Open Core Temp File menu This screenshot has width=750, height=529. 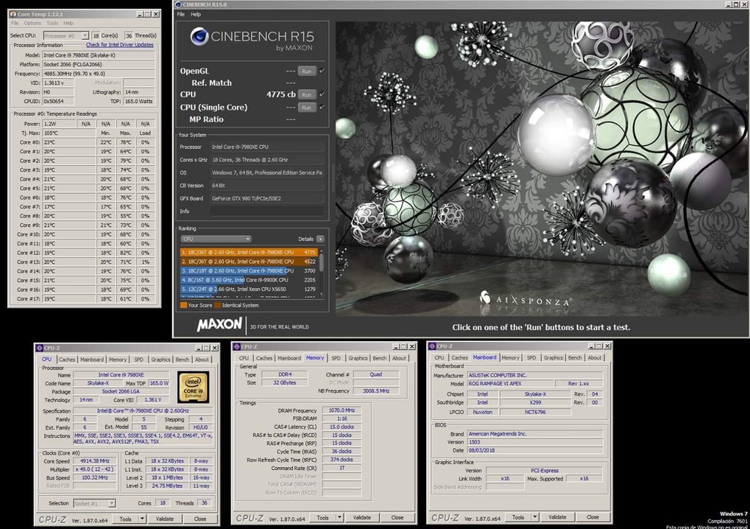click(15, 23)
